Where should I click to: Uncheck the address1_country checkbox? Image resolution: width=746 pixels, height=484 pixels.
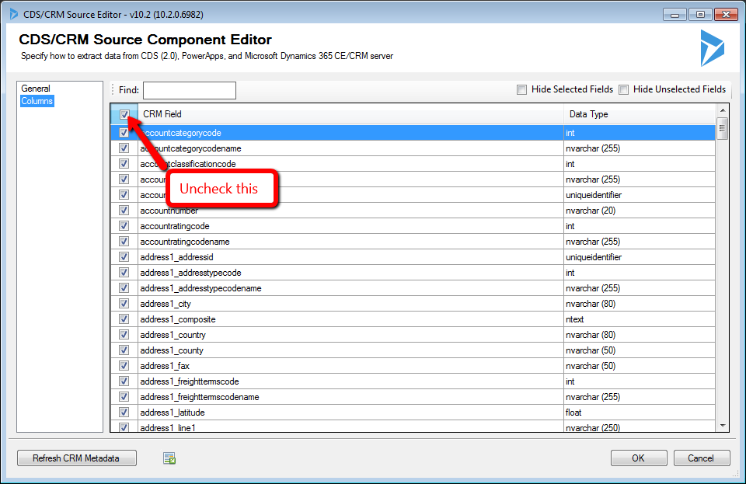[124, 335]
